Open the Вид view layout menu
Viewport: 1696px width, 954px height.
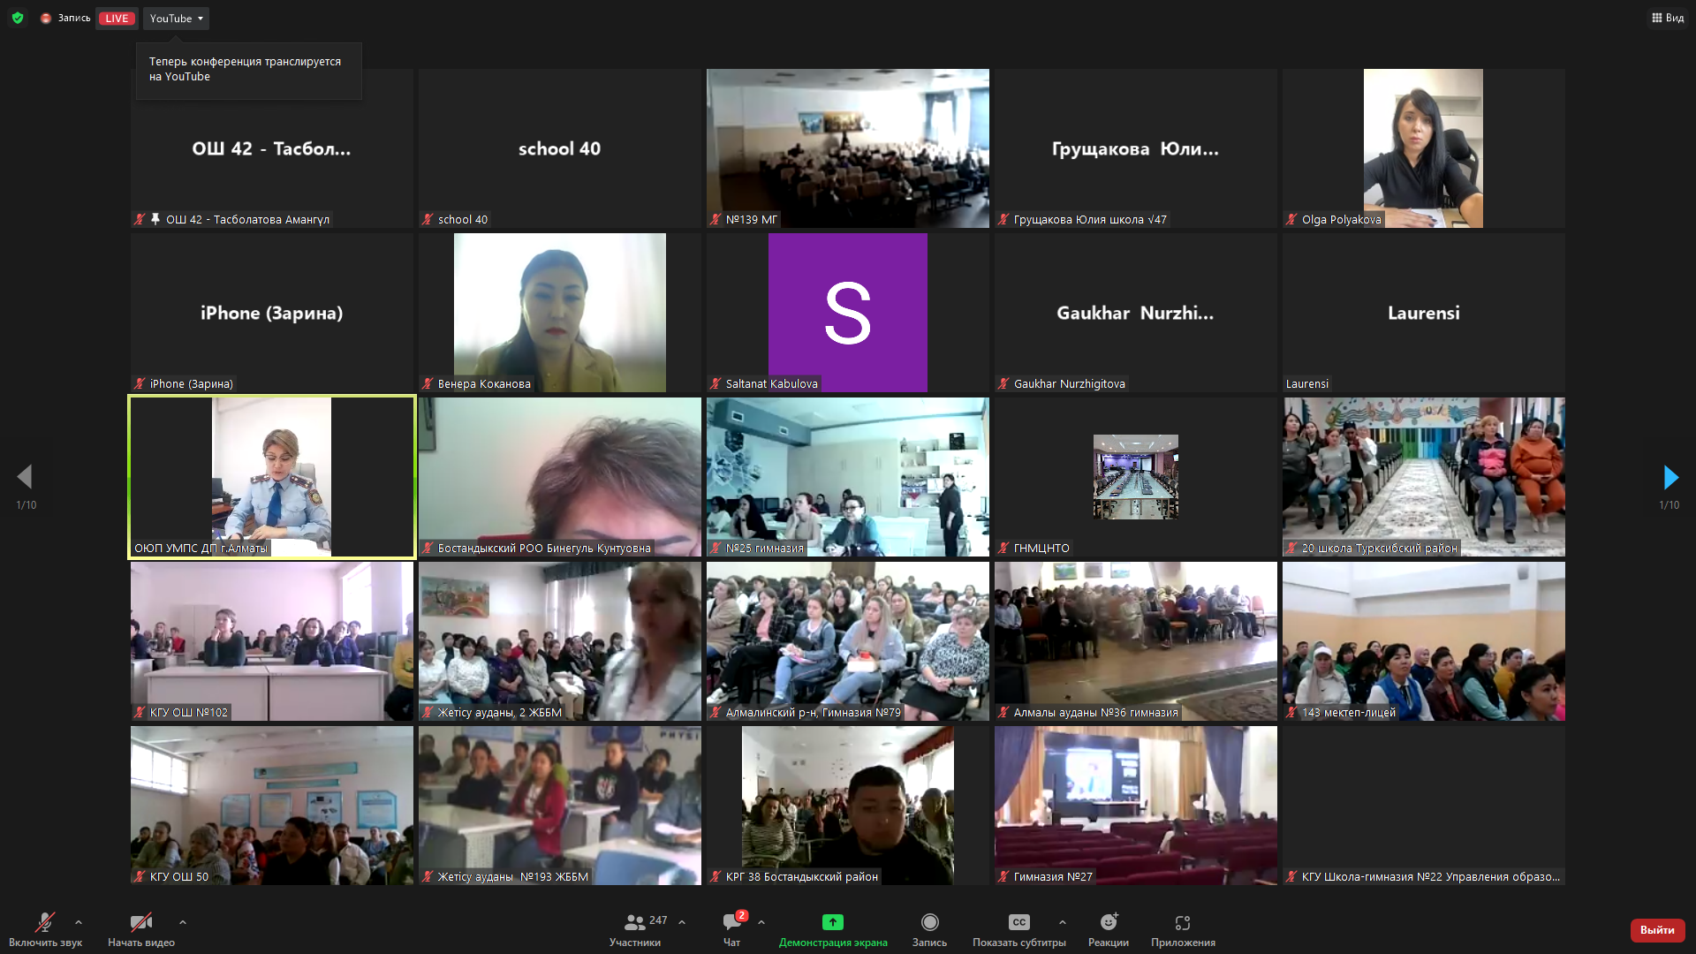click(1668, 18)
